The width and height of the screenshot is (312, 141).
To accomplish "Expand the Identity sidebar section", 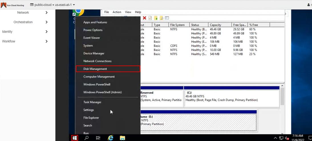I will pos(46,32).
